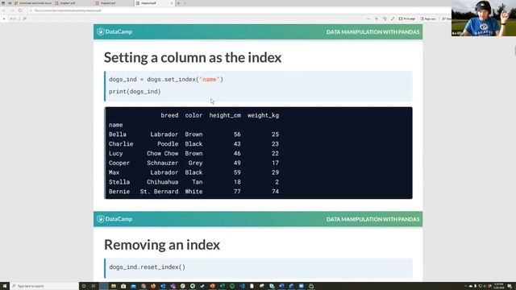Open the Microsoft Store taskbar icon

(123, 286)
